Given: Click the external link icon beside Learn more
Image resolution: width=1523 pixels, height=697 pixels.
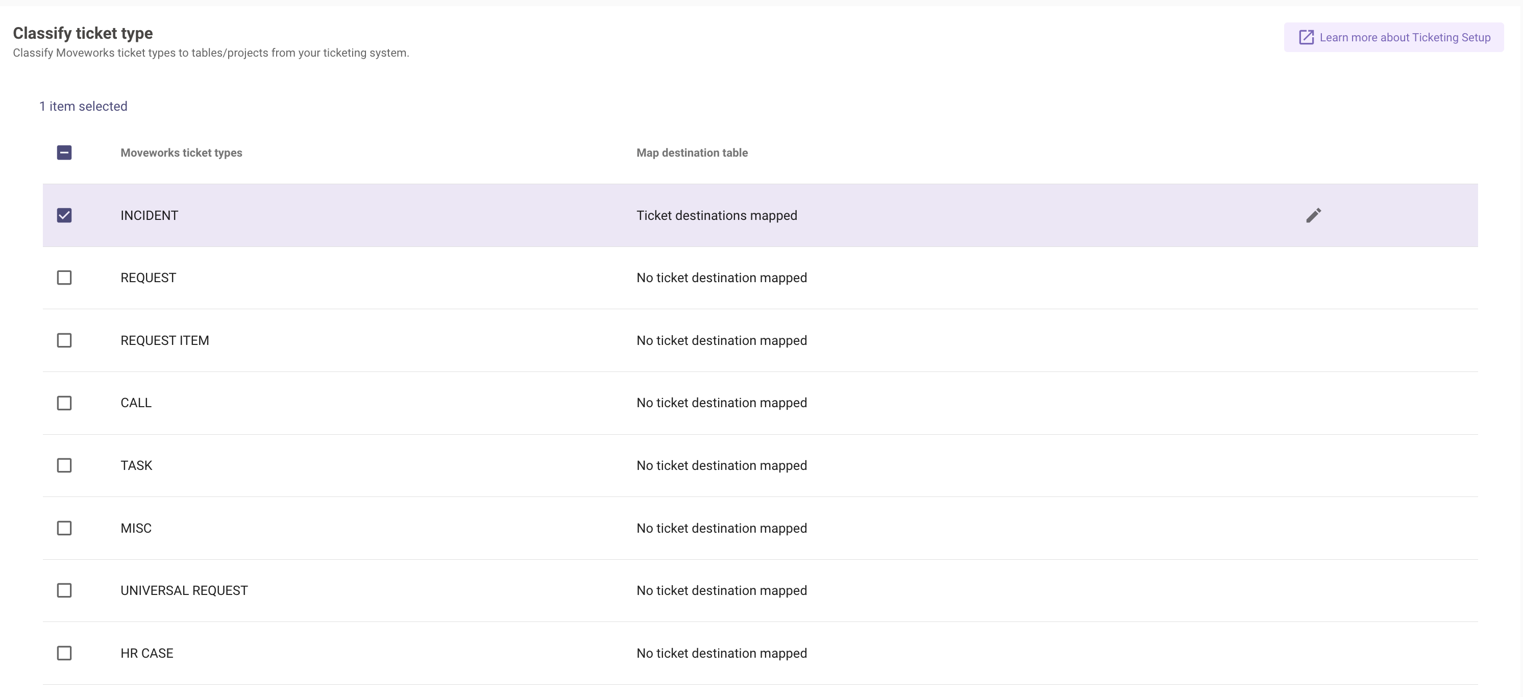Looking at the screenshot, I should [x=1306, y=37].
